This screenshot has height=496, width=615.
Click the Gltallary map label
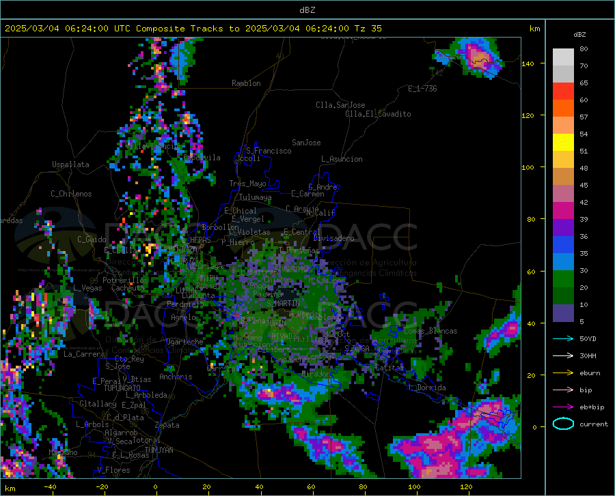click(x=98, y=404)
